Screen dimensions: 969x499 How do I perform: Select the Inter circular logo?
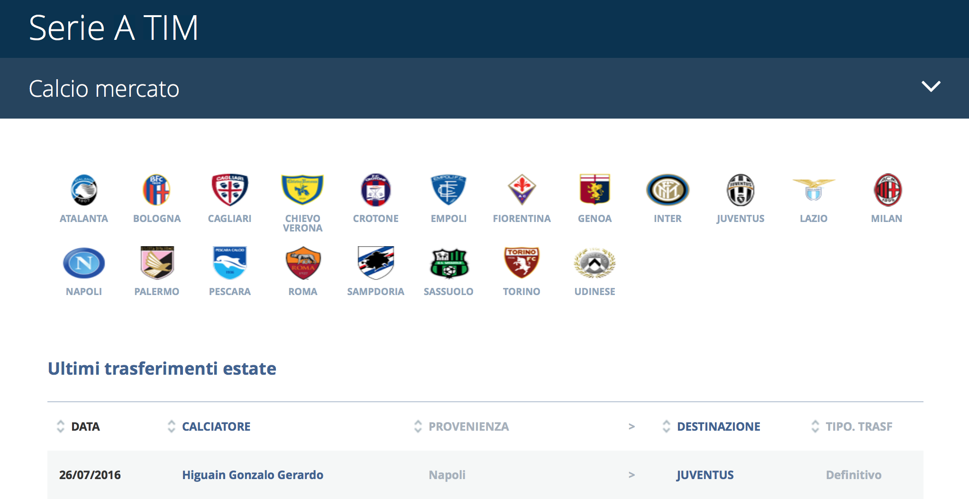667,190
